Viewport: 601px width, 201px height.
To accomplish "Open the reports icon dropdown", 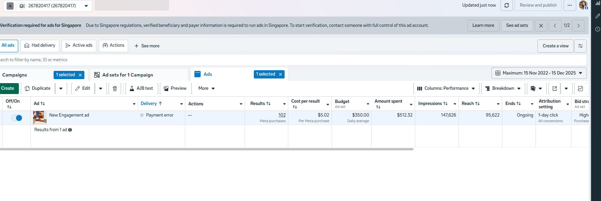I will [x=536, y=88].
